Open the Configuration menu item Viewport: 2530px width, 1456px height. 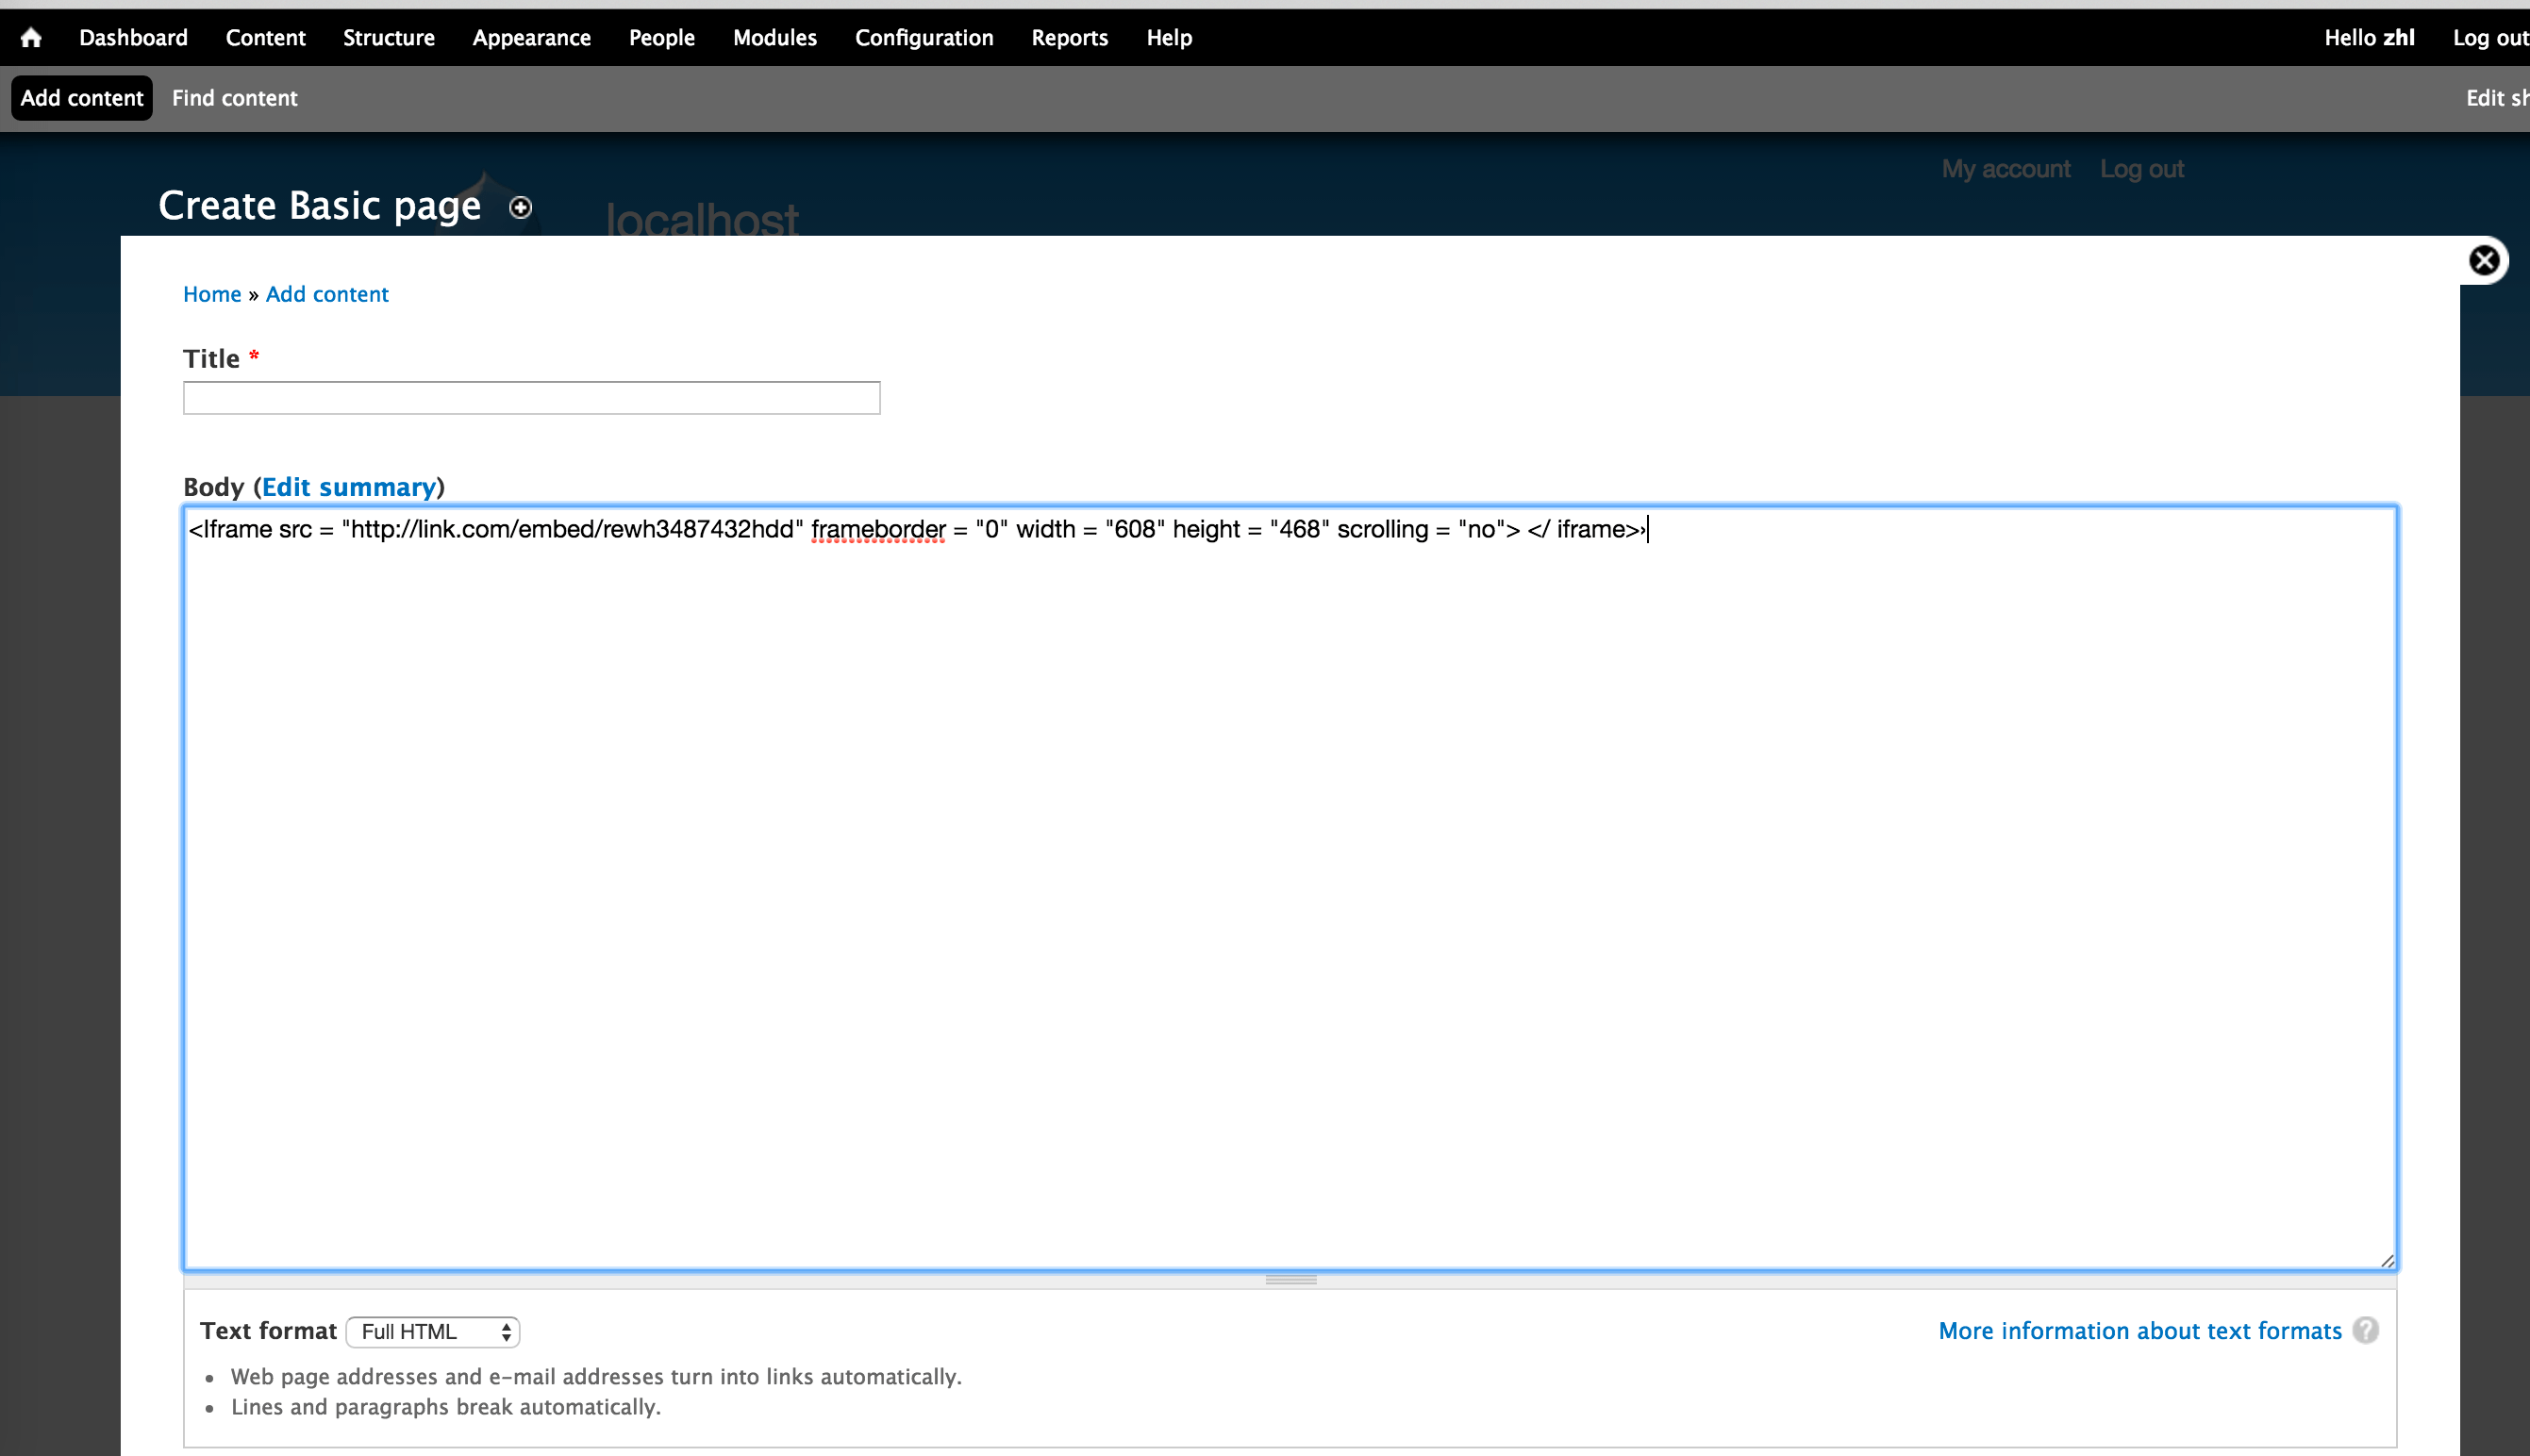923,38
